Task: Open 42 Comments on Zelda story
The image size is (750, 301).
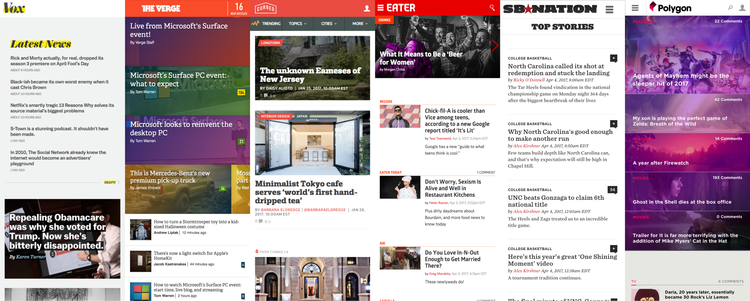Action: click(728, 100)
